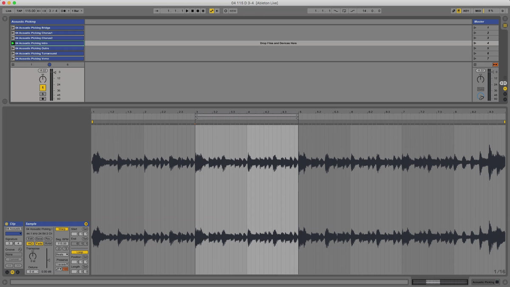510x287 pixels.
Task: Click the TAP tempo button
Action: click(x=19, y=11)
